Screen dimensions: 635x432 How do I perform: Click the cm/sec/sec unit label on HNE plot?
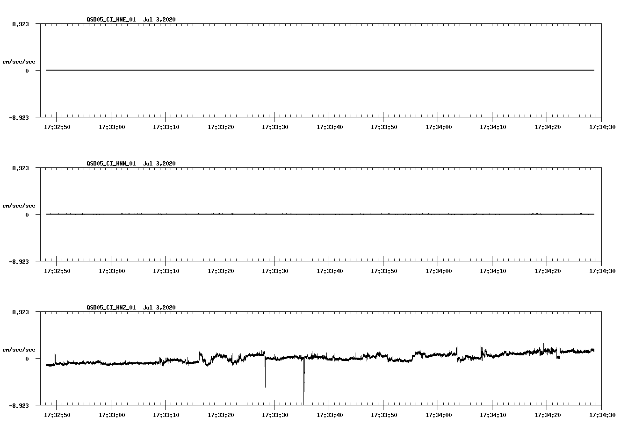19,62
